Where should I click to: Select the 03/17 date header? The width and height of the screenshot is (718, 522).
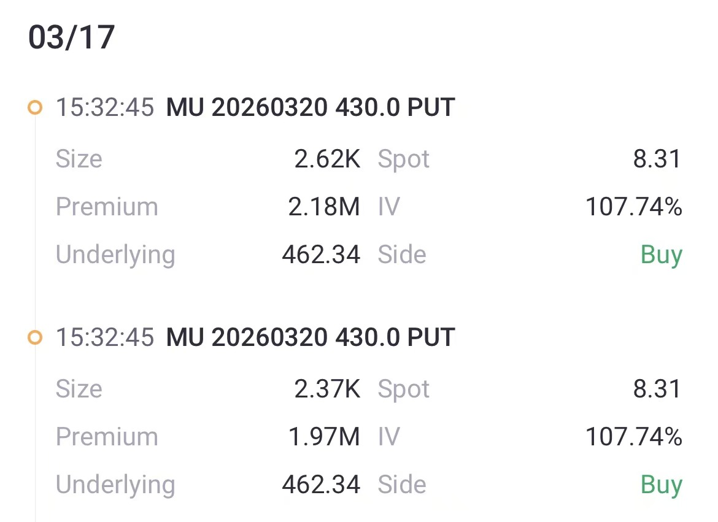[71, 38]
